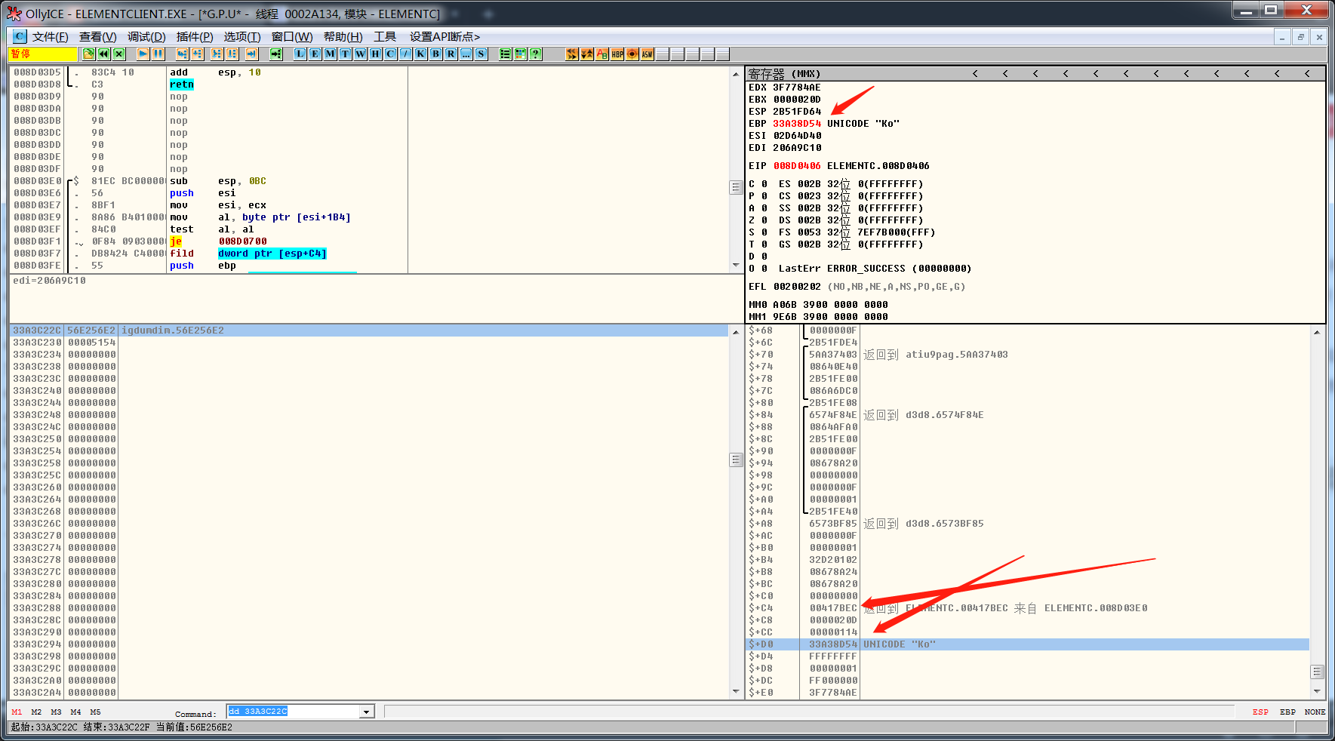This screenshot has height=741, width=1335.
Task: Open the 工具 menu
Action: 385,36
